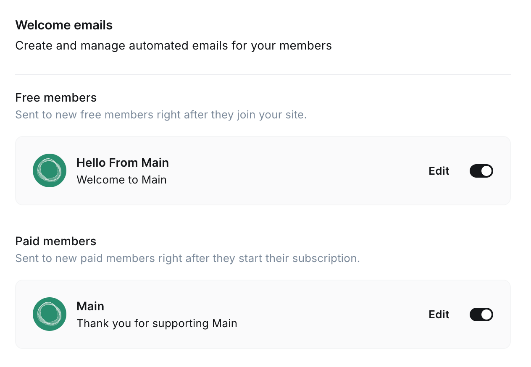The image size is (531, 367).
Task: Click the Welcome emails heading
Action: click(64, 25)
